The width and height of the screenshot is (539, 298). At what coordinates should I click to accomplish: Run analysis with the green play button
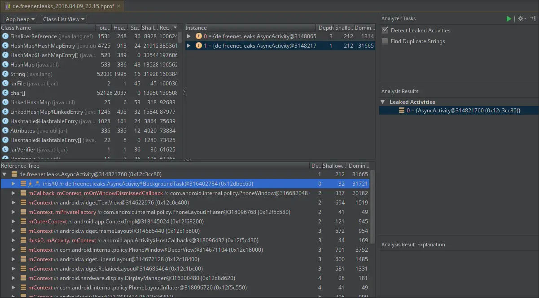coord(508,18)
